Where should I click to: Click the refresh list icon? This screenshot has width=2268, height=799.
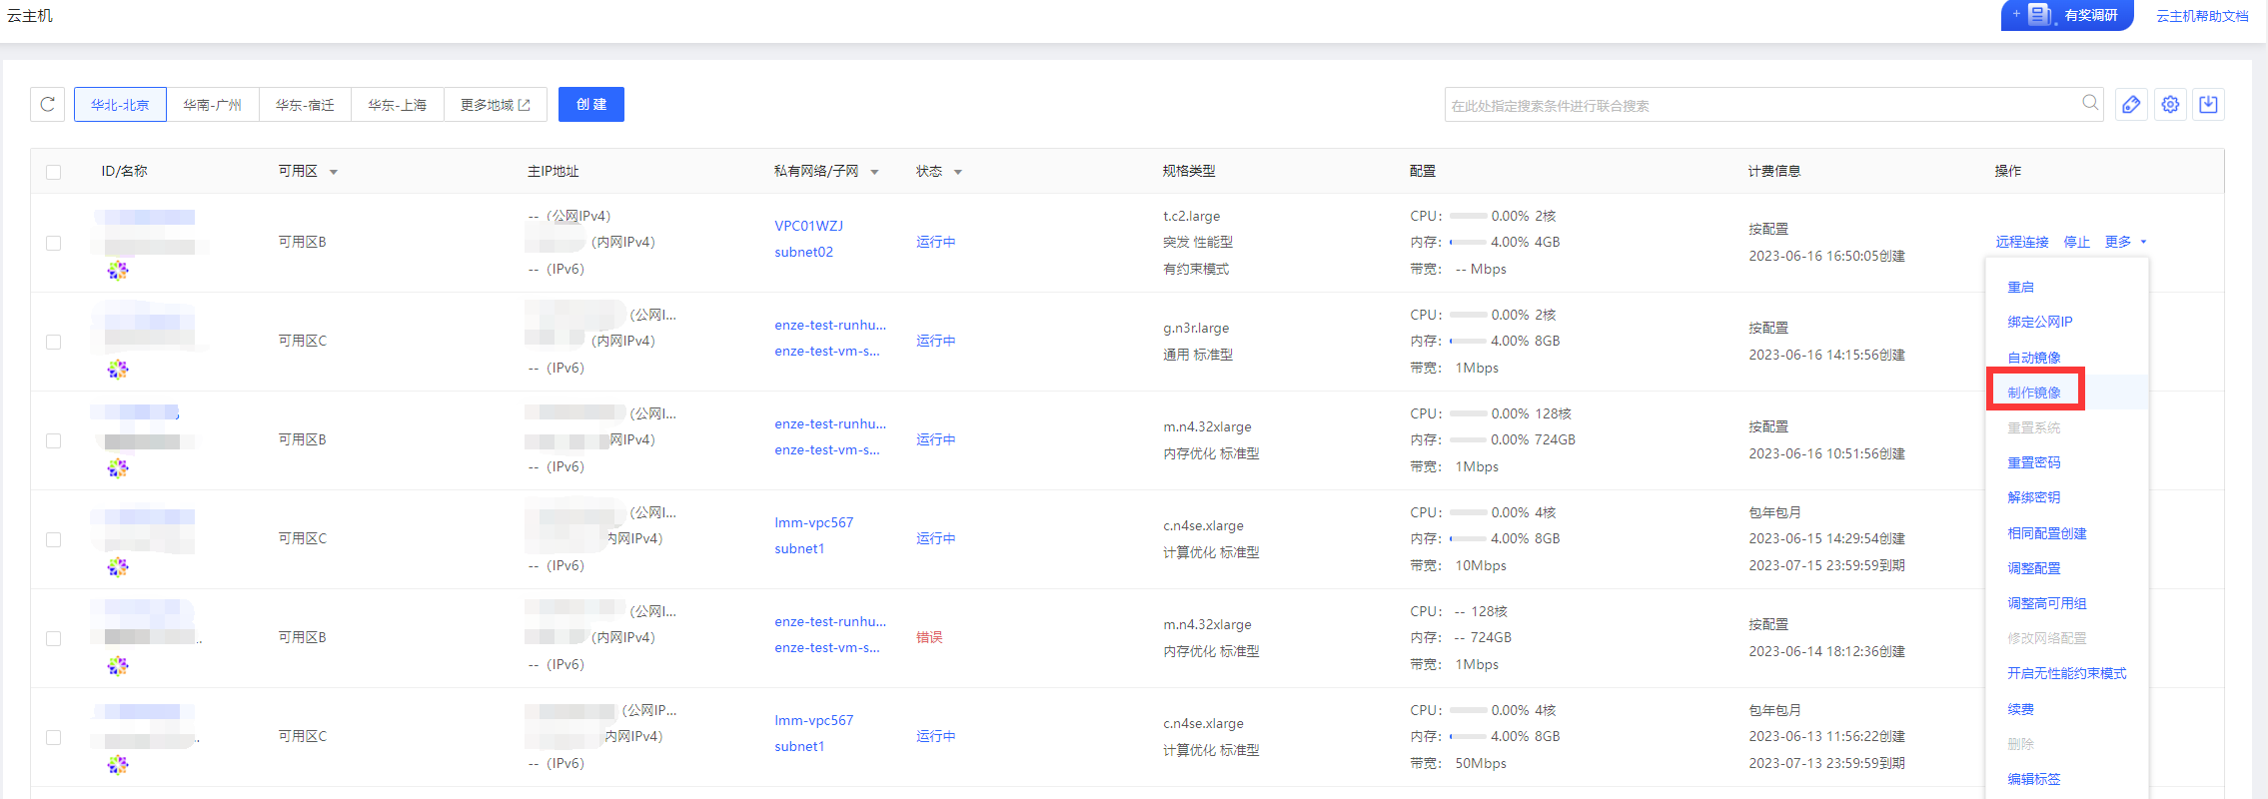point(47,104)
